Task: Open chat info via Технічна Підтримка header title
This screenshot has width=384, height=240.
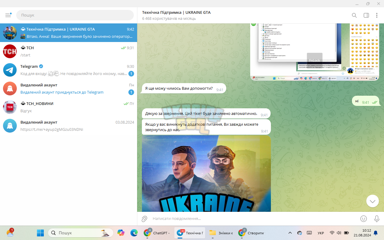Action: [x=176, y=12]
